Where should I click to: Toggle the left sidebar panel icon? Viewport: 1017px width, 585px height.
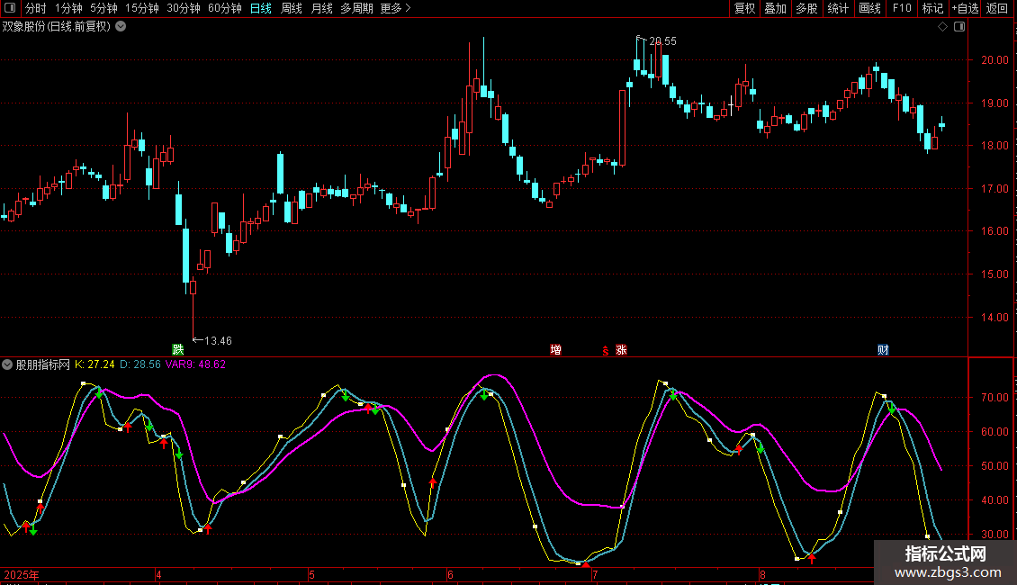pos(9,9)
